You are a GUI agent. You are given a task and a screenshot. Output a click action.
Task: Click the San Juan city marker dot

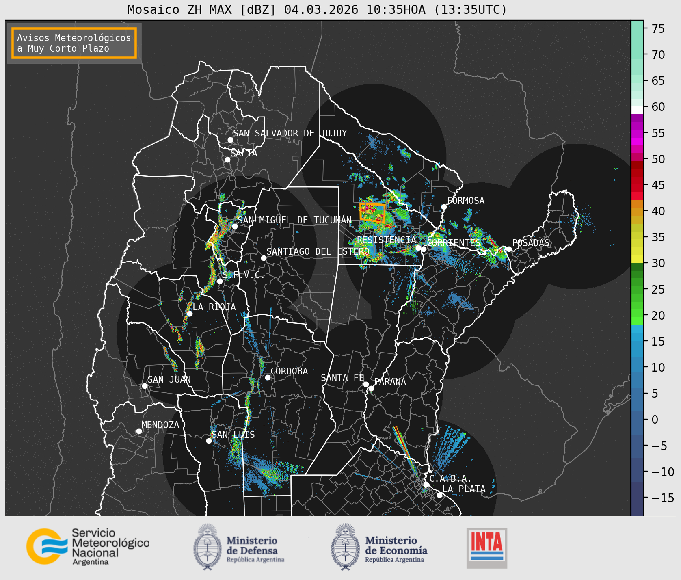[145, 386]
